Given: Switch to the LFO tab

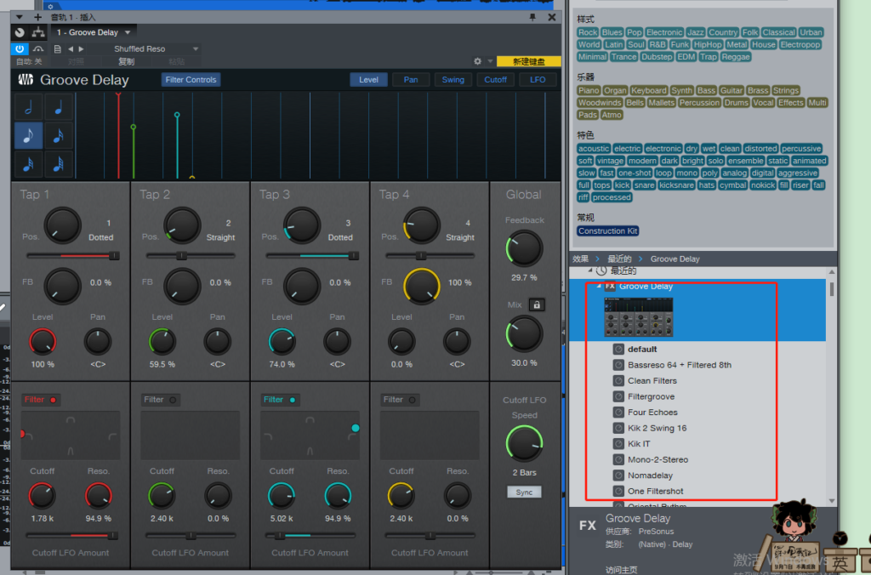Looking at the screenshot, I should click(x=538, y=79).
